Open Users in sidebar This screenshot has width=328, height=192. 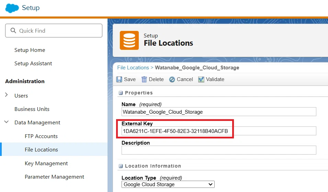click(21, 95)
